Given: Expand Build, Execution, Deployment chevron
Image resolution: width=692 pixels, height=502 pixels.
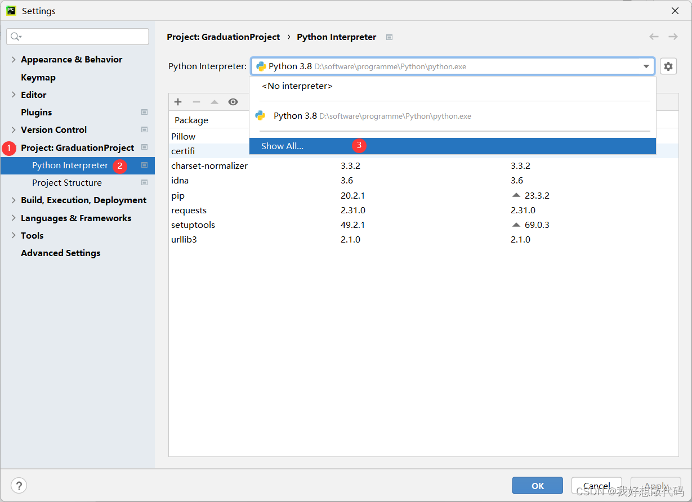Looking at the screenshot, I should (x=14, y=200).
